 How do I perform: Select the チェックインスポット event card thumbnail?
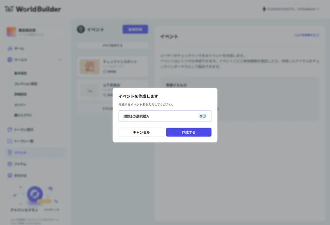tap(90, 67)
